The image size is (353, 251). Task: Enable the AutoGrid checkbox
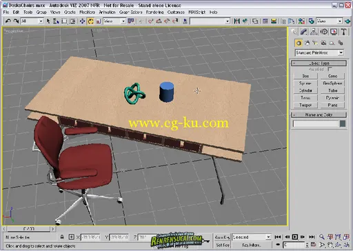point(330,69)
